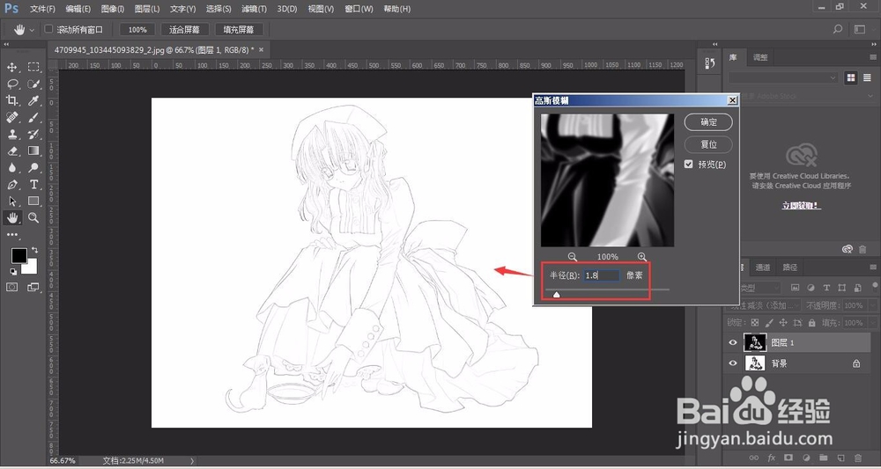
Task: Delete layer using the trash icon
Action: pyautogui.click(x=858, y=458)
